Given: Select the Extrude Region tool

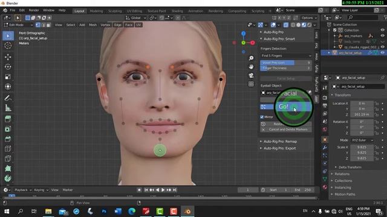Looking at the screenshot, I should 8,119.
